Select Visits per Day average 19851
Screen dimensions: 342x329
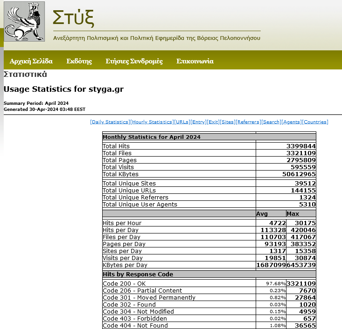pos(275,258)
